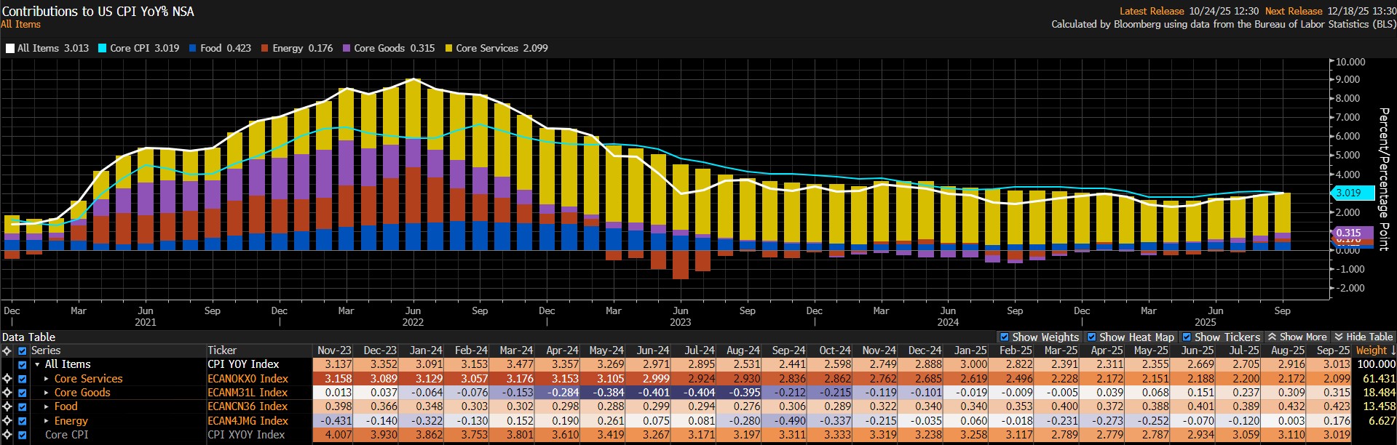This screenshot has height=445, width=1397.
Task: Click the crosshair icon beside Core Services
Action: click(7, 379)
